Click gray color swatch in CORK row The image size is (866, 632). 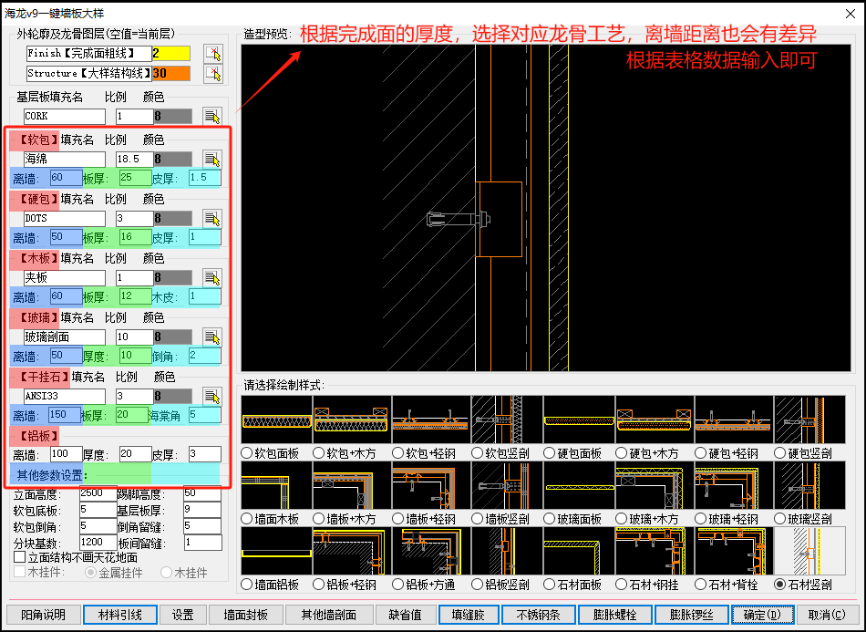173,116
